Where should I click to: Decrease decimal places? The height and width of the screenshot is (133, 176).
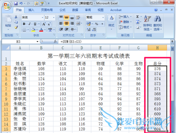[94, 30]
